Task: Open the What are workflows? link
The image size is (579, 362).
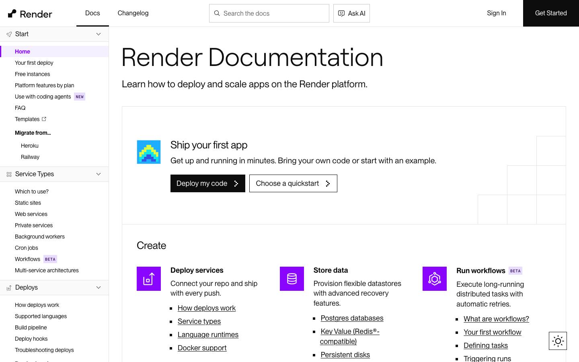Action: tap(496, 319)
